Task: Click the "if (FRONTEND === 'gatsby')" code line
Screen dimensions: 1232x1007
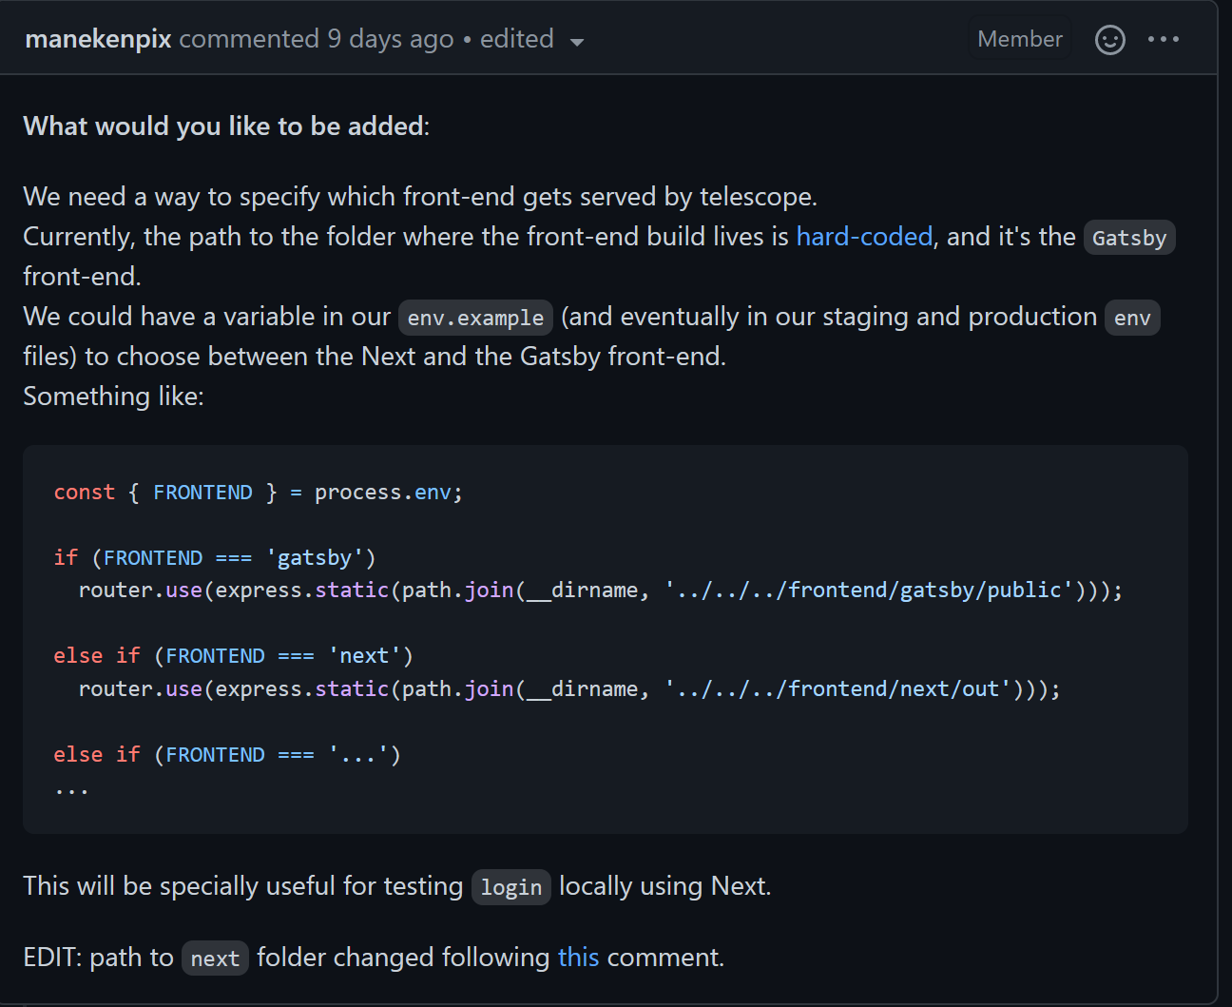Action: 215,557
